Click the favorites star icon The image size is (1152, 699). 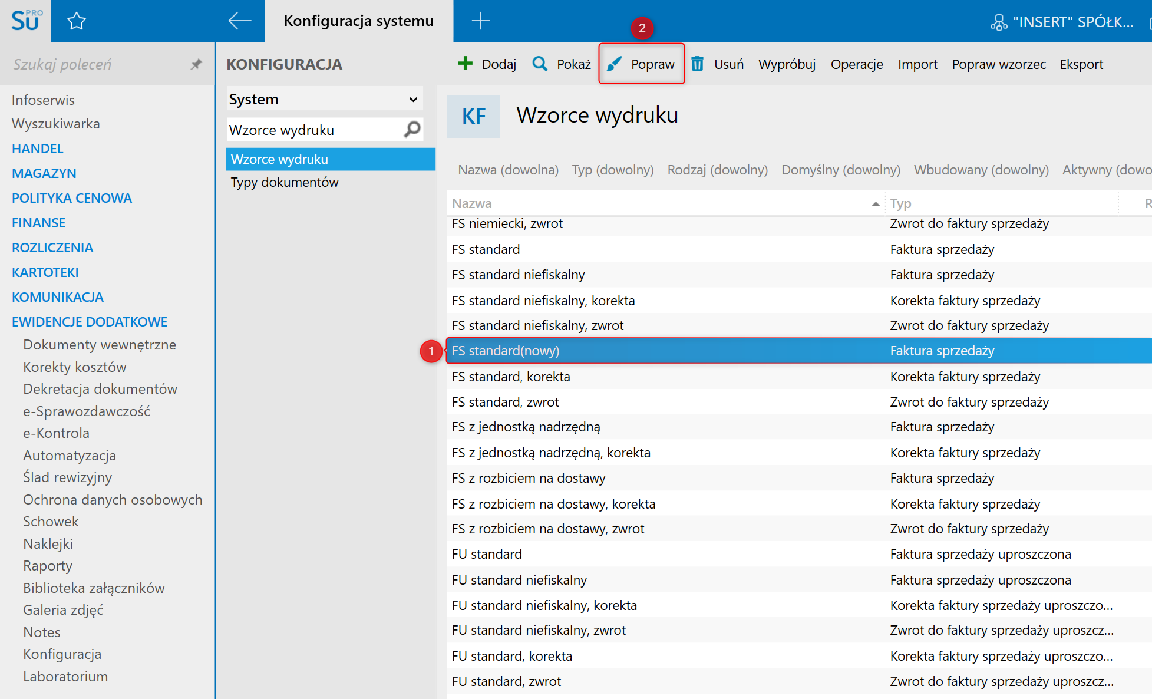pyautogui.click(x=77, y=22)
